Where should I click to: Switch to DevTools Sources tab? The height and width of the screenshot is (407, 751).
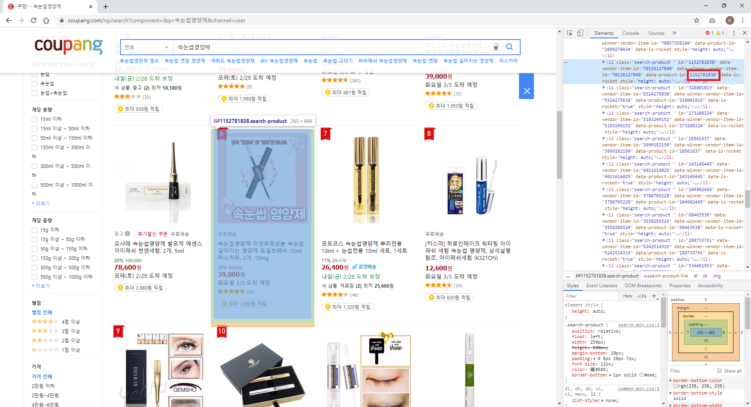656,33
